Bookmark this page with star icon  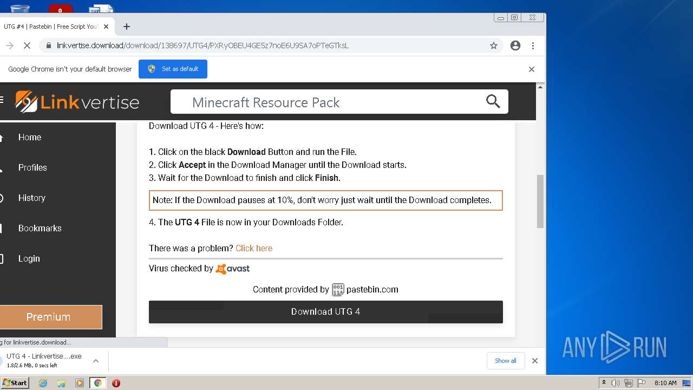tap(494, 45)
